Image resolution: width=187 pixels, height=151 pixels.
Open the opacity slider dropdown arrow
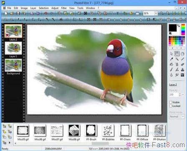(183, 95)
